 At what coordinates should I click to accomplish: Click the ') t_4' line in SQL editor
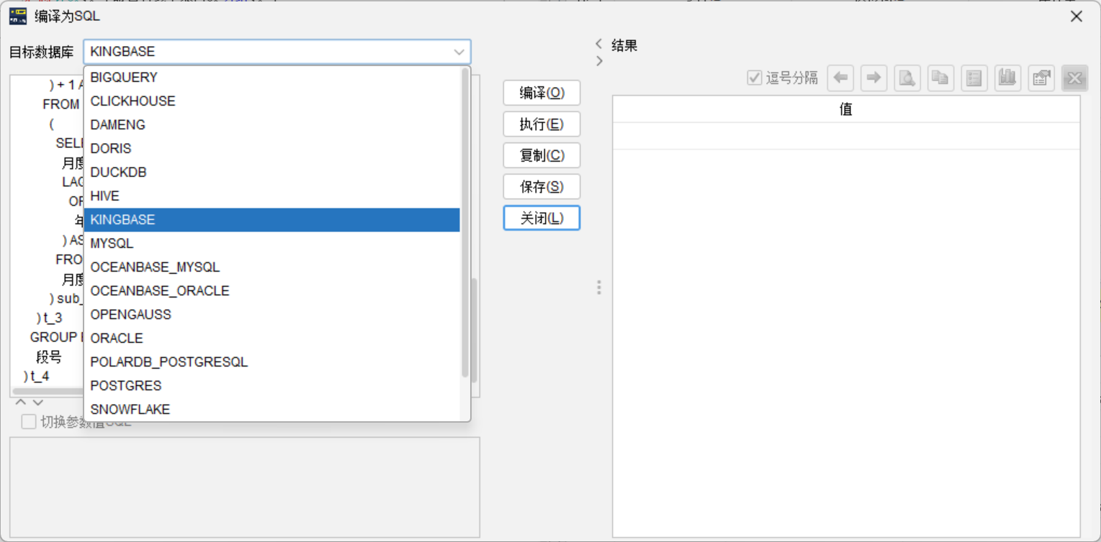click(37, 376)
